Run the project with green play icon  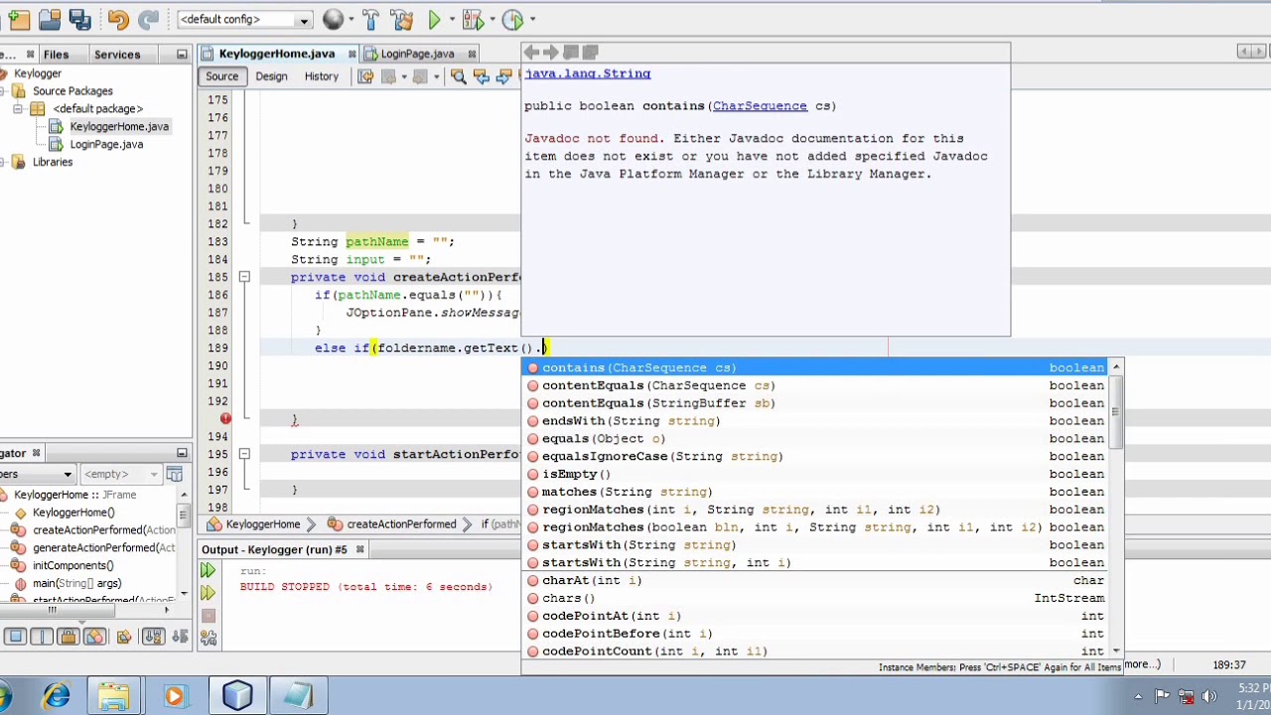[434, 19]
